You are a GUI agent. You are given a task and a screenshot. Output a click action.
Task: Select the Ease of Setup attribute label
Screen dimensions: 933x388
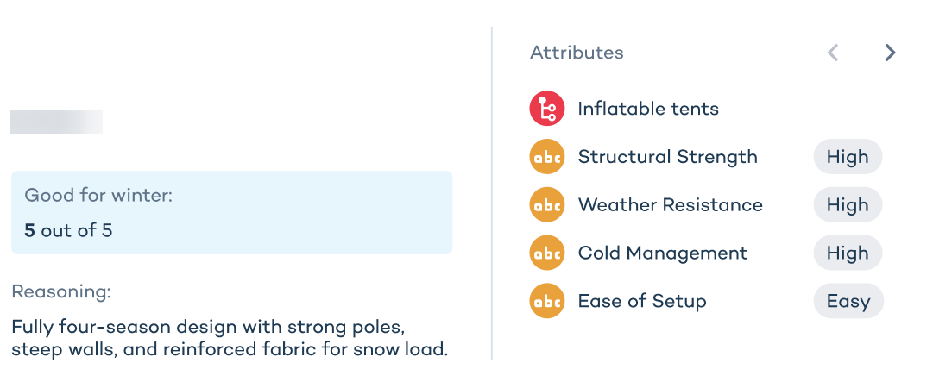tap(642, 302)
